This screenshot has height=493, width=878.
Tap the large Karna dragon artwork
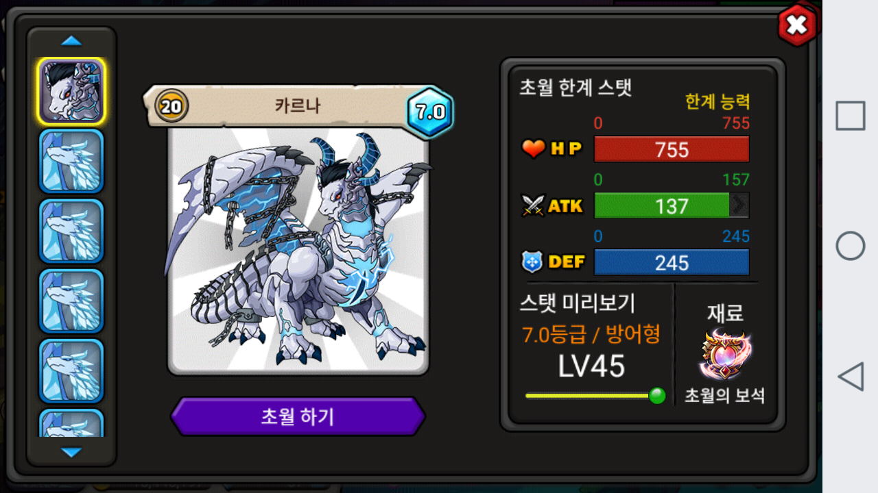pos(298,250)
